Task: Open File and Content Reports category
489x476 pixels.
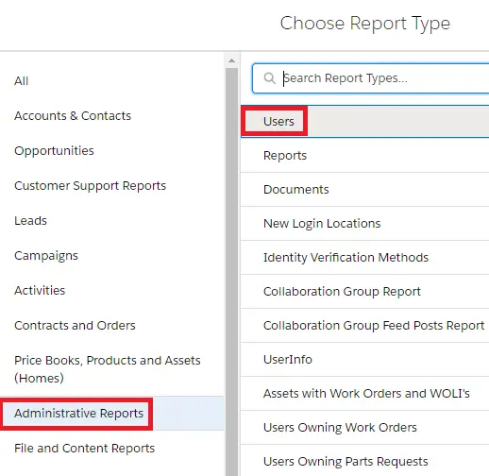Action: tap(84, 449)
